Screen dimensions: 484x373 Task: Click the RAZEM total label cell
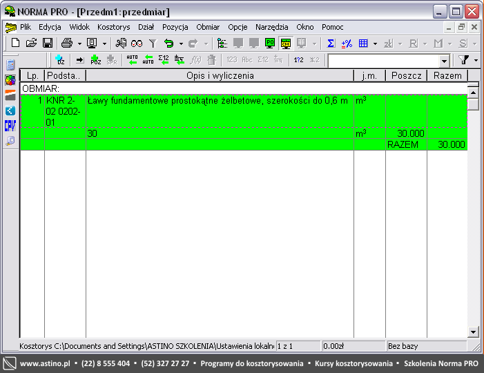coord(406,144)
